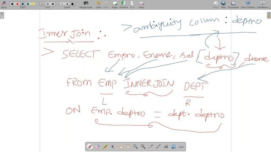The width and height of the screenshot is (271, 152).
Task: Select the Pen tool in stylus palette
Action: (x=90, y=147)
